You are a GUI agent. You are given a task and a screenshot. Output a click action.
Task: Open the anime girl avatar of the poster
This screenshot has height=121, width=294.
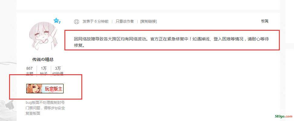pyautogui.click(x=43, y=36)
